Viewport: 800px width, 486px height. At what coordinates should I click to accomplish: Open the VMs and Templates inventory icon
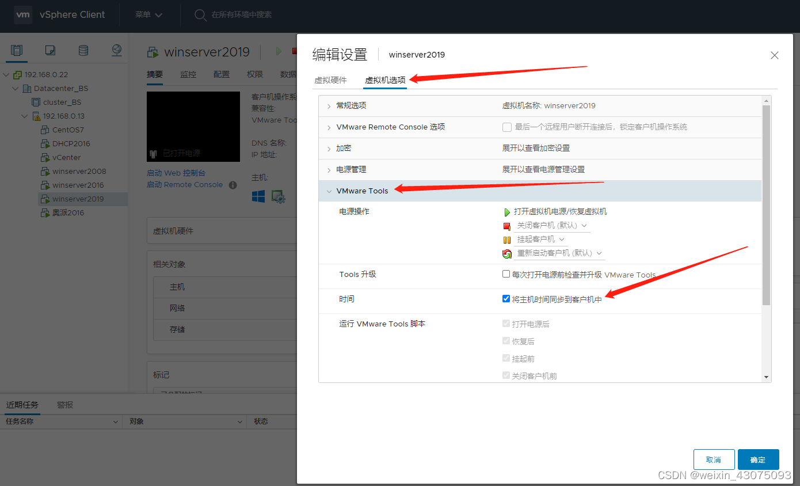pos(50,51)
